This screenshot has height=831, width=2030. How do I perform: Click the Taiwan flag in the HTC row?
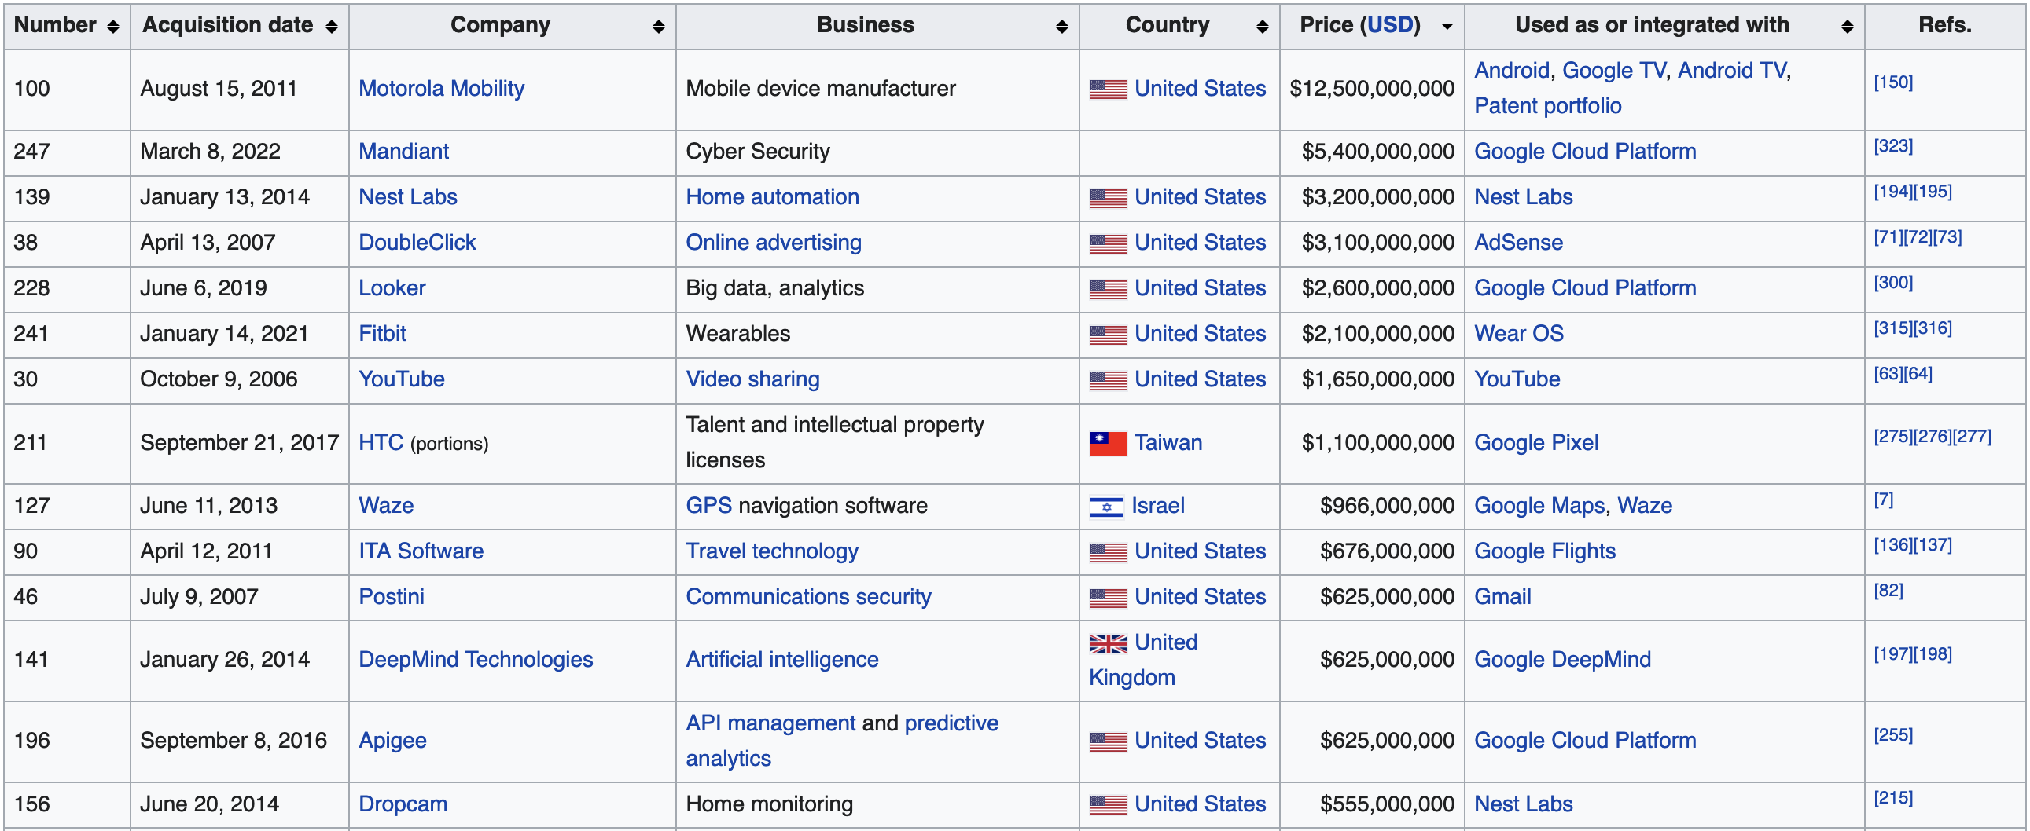[1106, 442]
